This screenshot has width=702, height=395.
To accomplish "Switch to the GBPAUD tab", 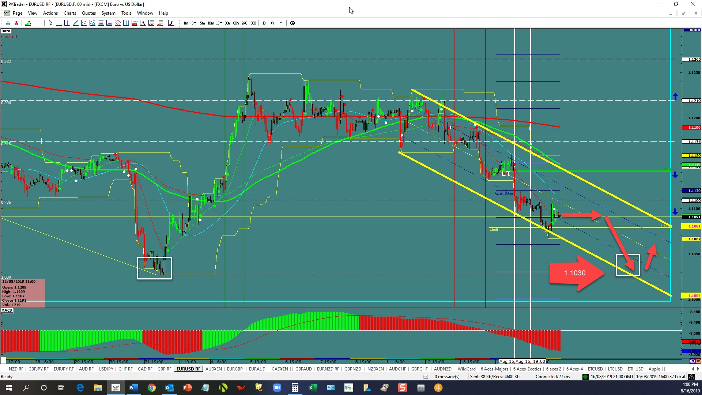I will pyautogui.click(x=303, y=369).
